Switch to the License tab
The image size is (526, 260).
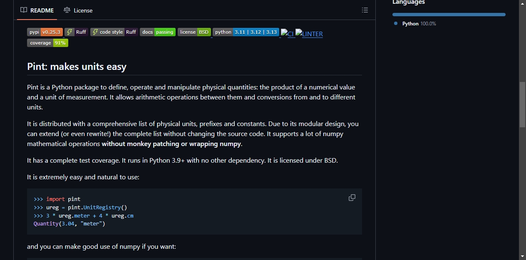point(78,10)
